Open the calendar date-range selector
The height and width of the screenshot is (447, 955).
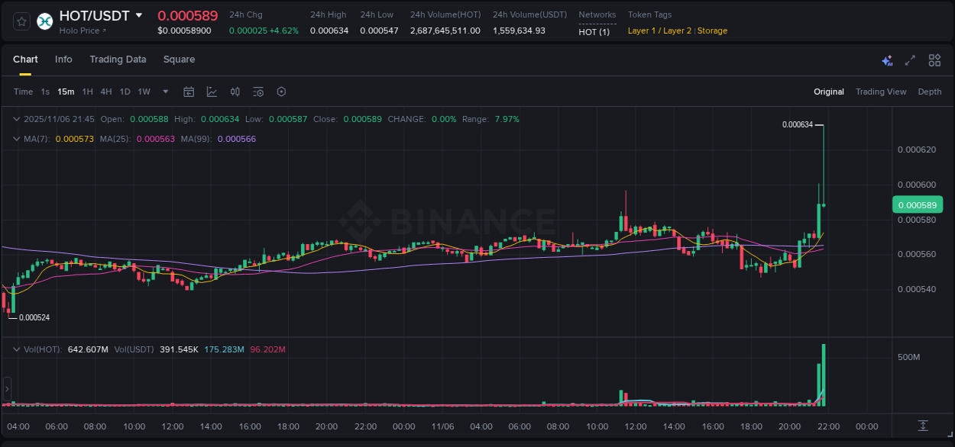pyautogui.click(x=189, y=92)
